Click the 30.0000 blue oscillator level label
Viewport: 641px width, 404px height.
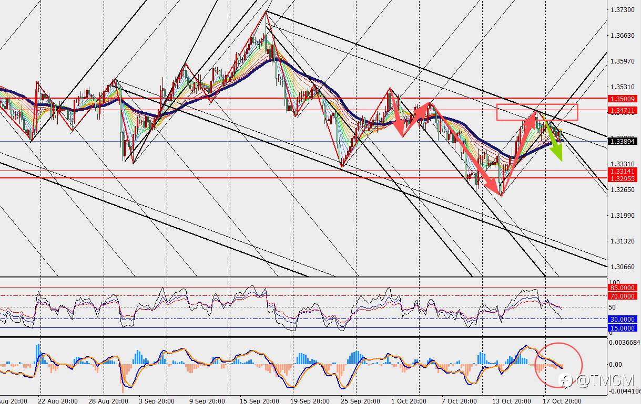pos(623,319)
